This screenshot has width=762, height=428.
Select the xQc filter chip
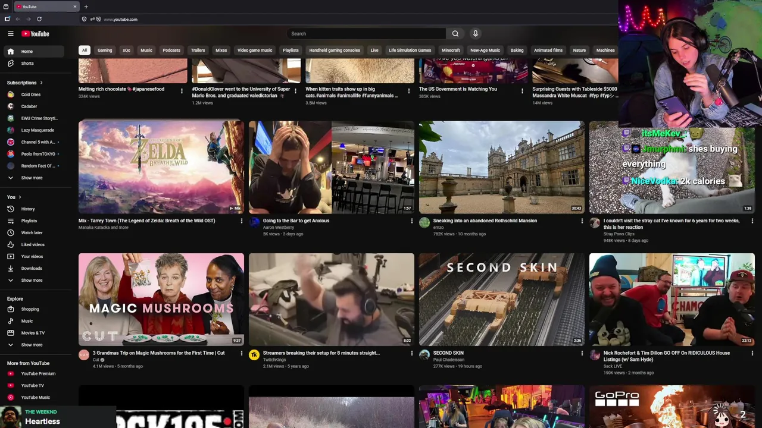click(x=126, y=51)
